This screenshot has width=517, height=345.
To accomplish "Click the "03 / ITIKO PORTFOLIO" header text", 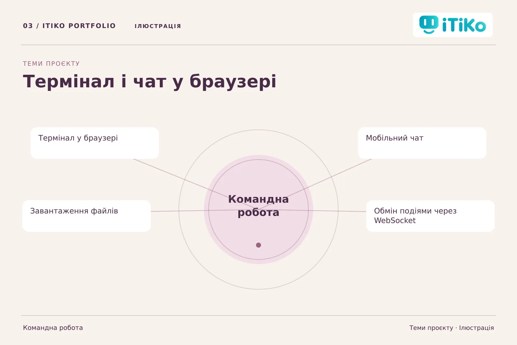I will coord(69,26).
